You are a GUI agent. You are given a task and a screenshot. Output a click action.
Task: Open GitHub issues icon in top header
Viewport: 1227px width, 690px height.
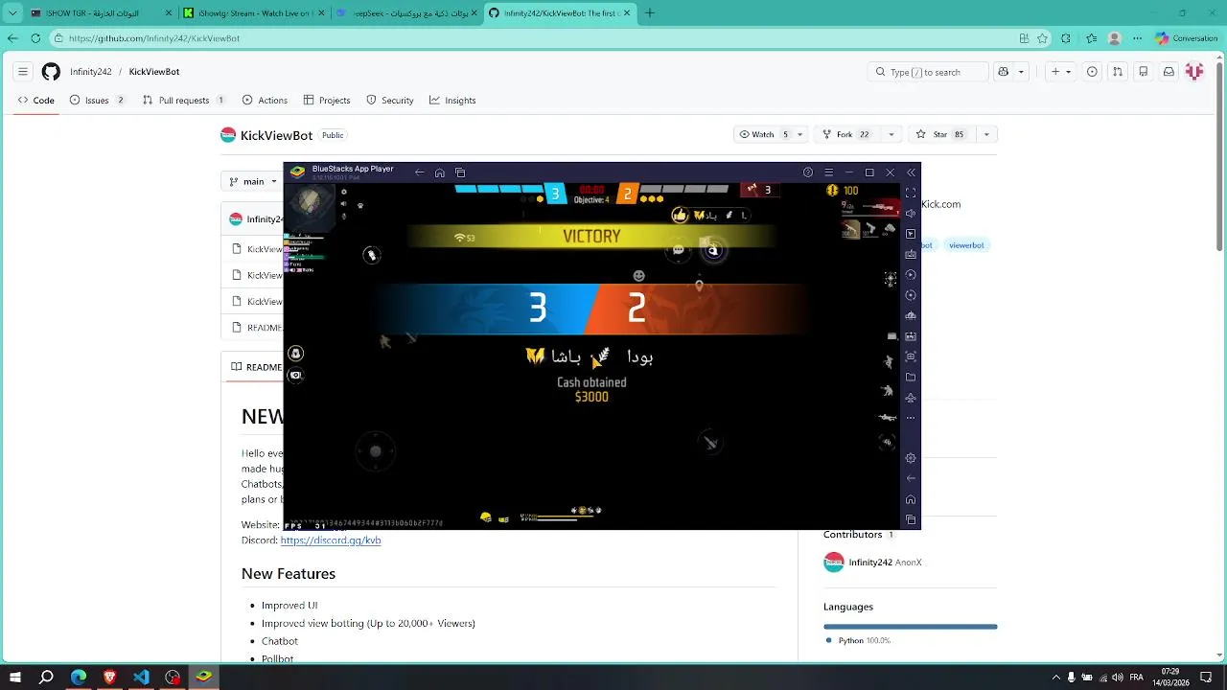1092,72
